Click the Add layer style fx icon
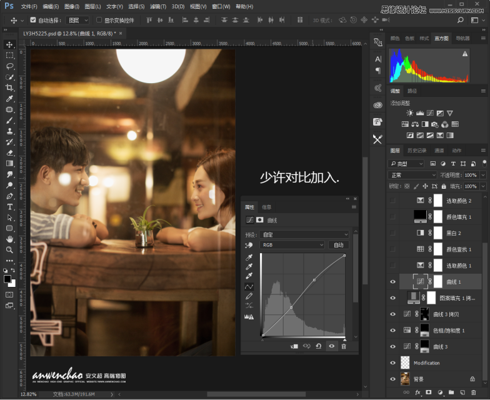The image size is (490, 400). pos(417,392)
